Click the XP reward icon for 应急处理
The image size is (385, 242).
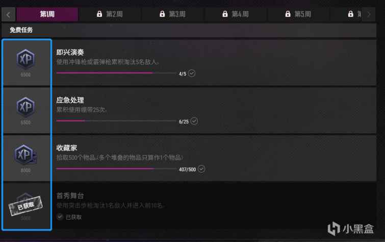26,107
